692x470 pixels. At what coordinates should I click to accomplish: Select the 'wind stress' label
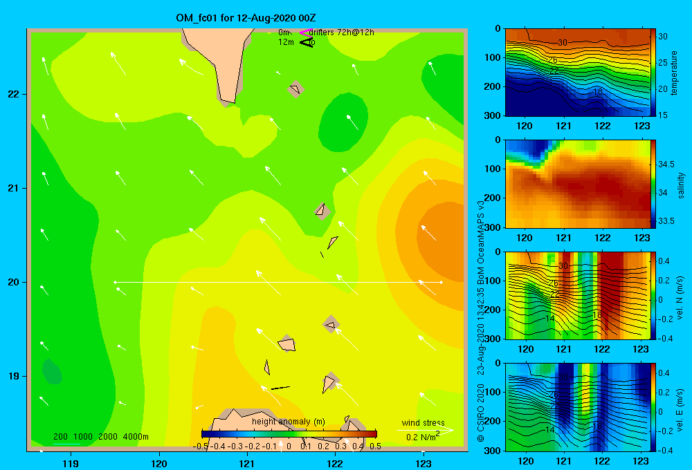tap(423, 422)
